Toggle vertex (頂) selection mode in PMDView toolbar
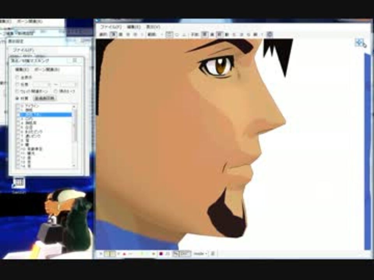 click(x=113, y=35)
